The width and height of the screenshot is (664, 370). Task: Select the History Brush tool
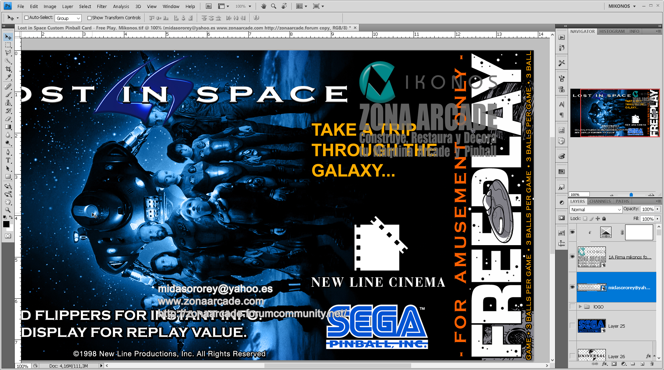coord(8,111)
